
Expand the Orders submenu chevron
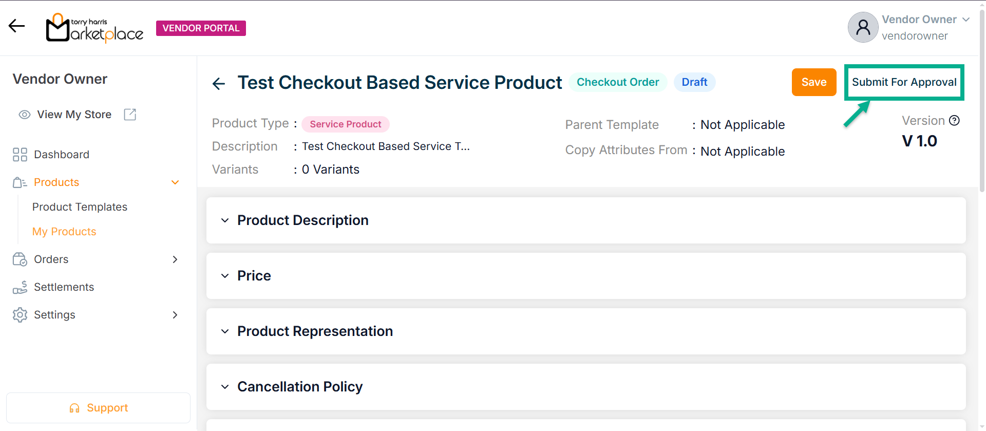click(175, 259)
